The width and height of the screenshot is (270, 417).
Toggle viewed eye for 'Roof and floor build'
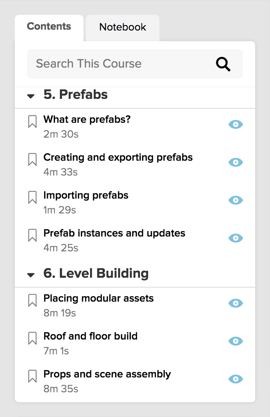click(236, 341)
